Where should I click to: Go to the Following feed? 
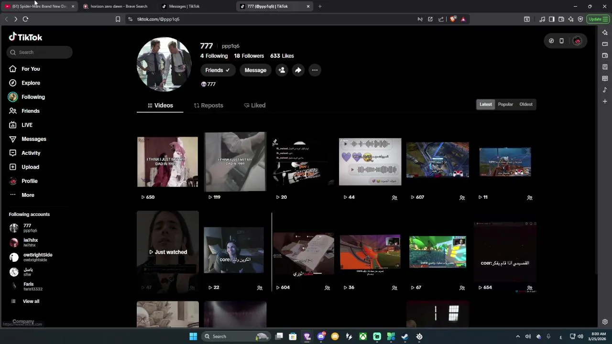pyautogui.click(x=33, y=97)
